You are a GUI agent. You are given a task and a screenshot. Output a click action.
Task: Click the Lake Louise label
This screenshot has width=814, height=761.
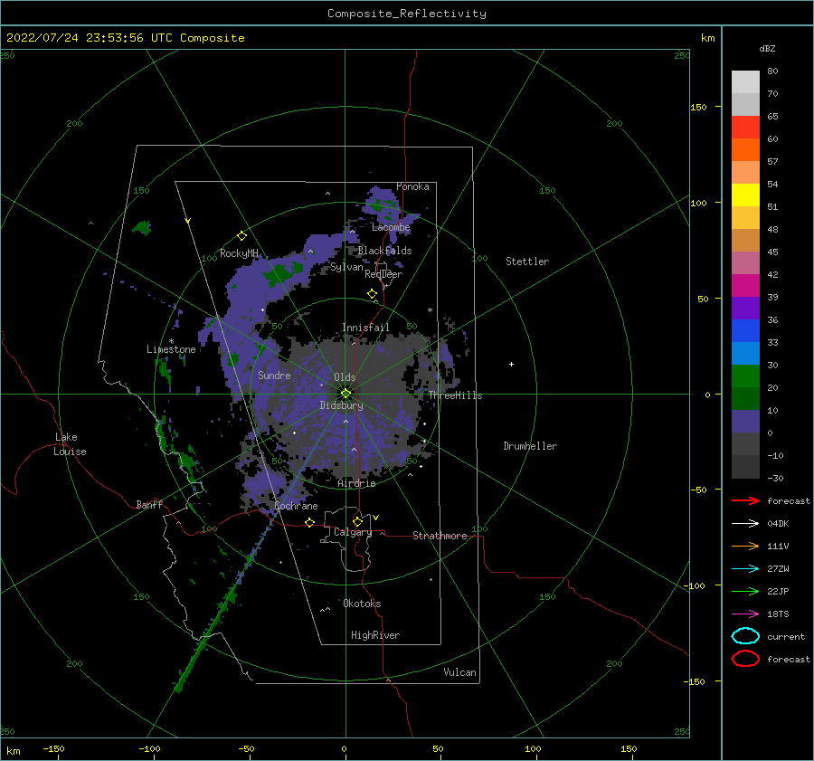70,444
